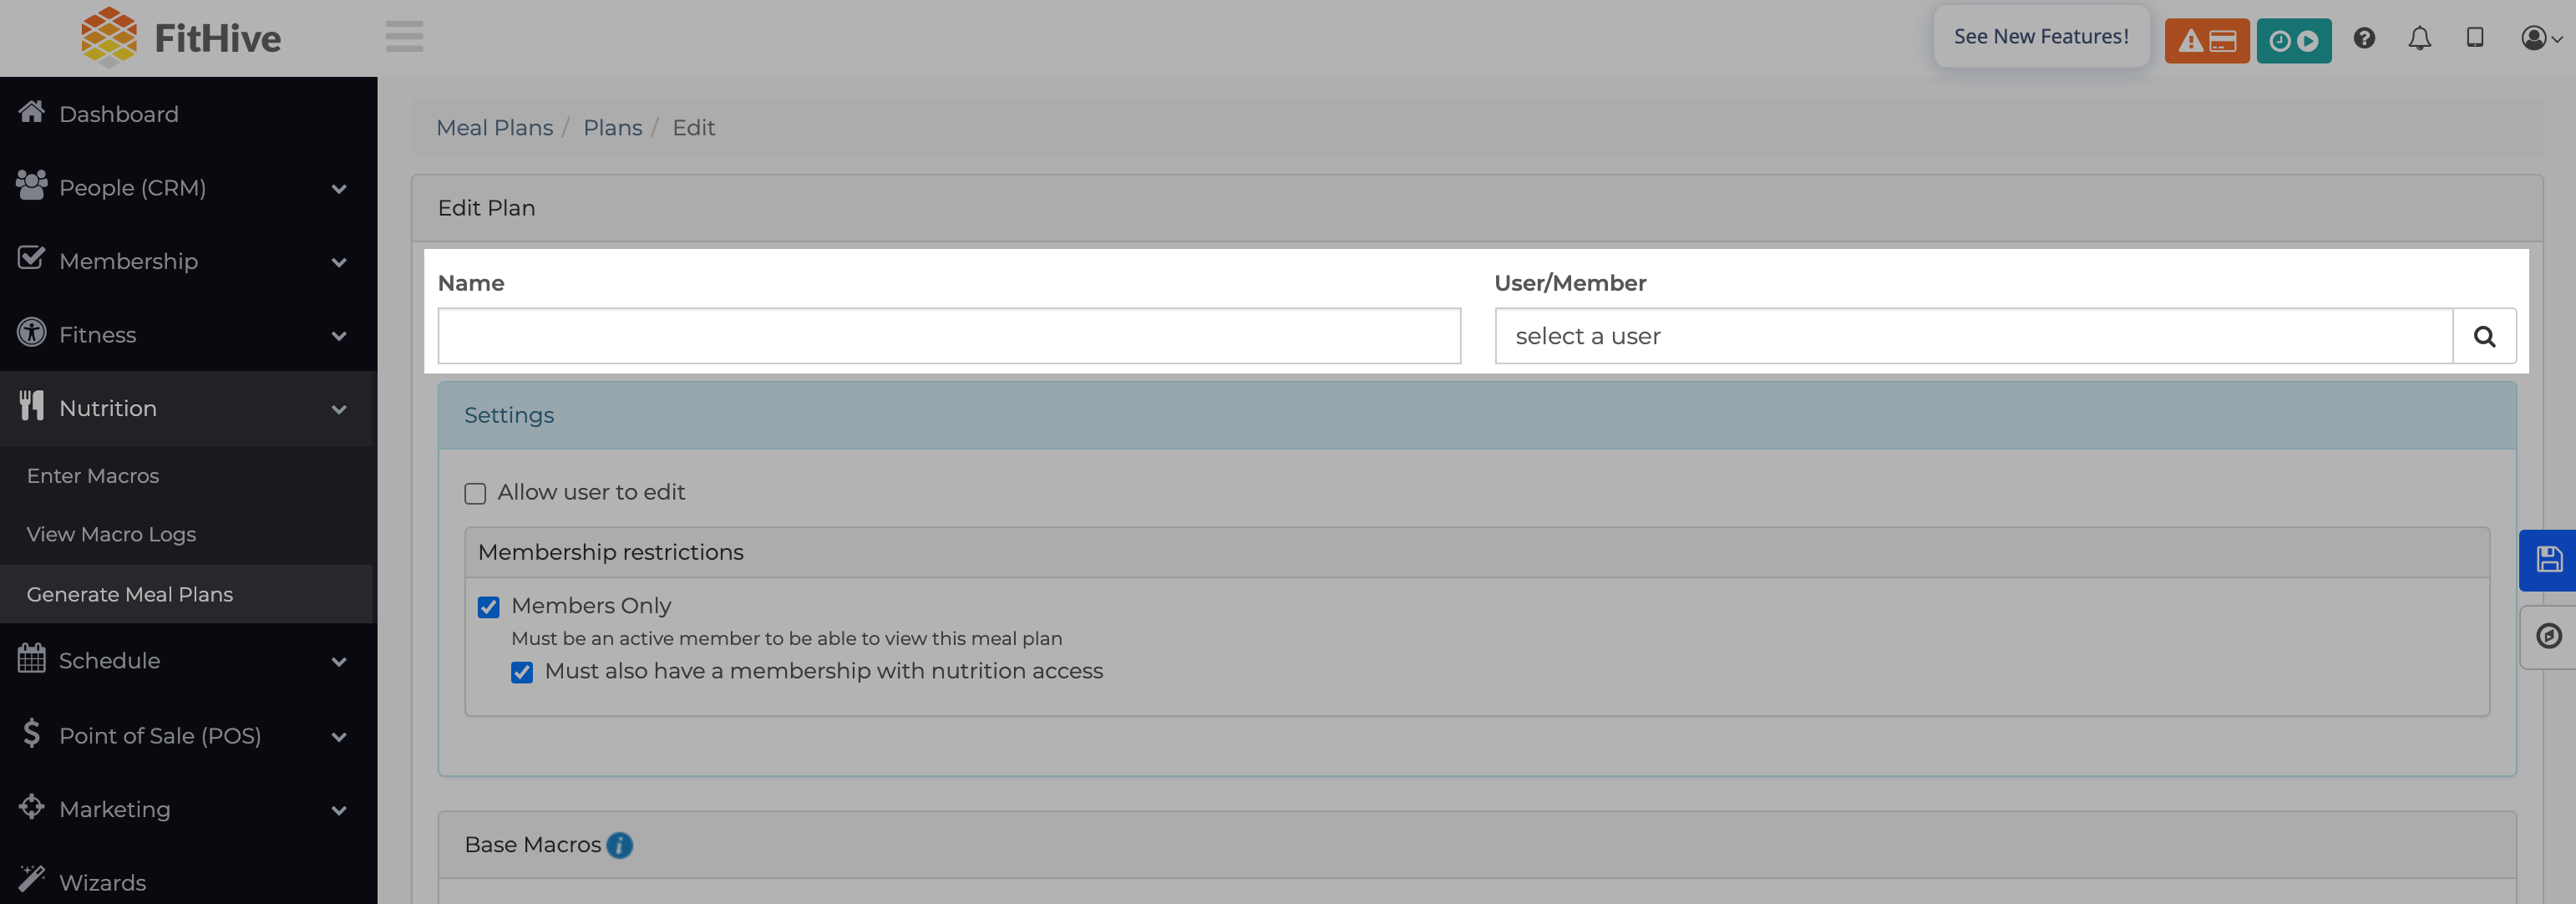
Task: Open the Marketing menu label
Action: pyautogui.click(x=115, y=809)
